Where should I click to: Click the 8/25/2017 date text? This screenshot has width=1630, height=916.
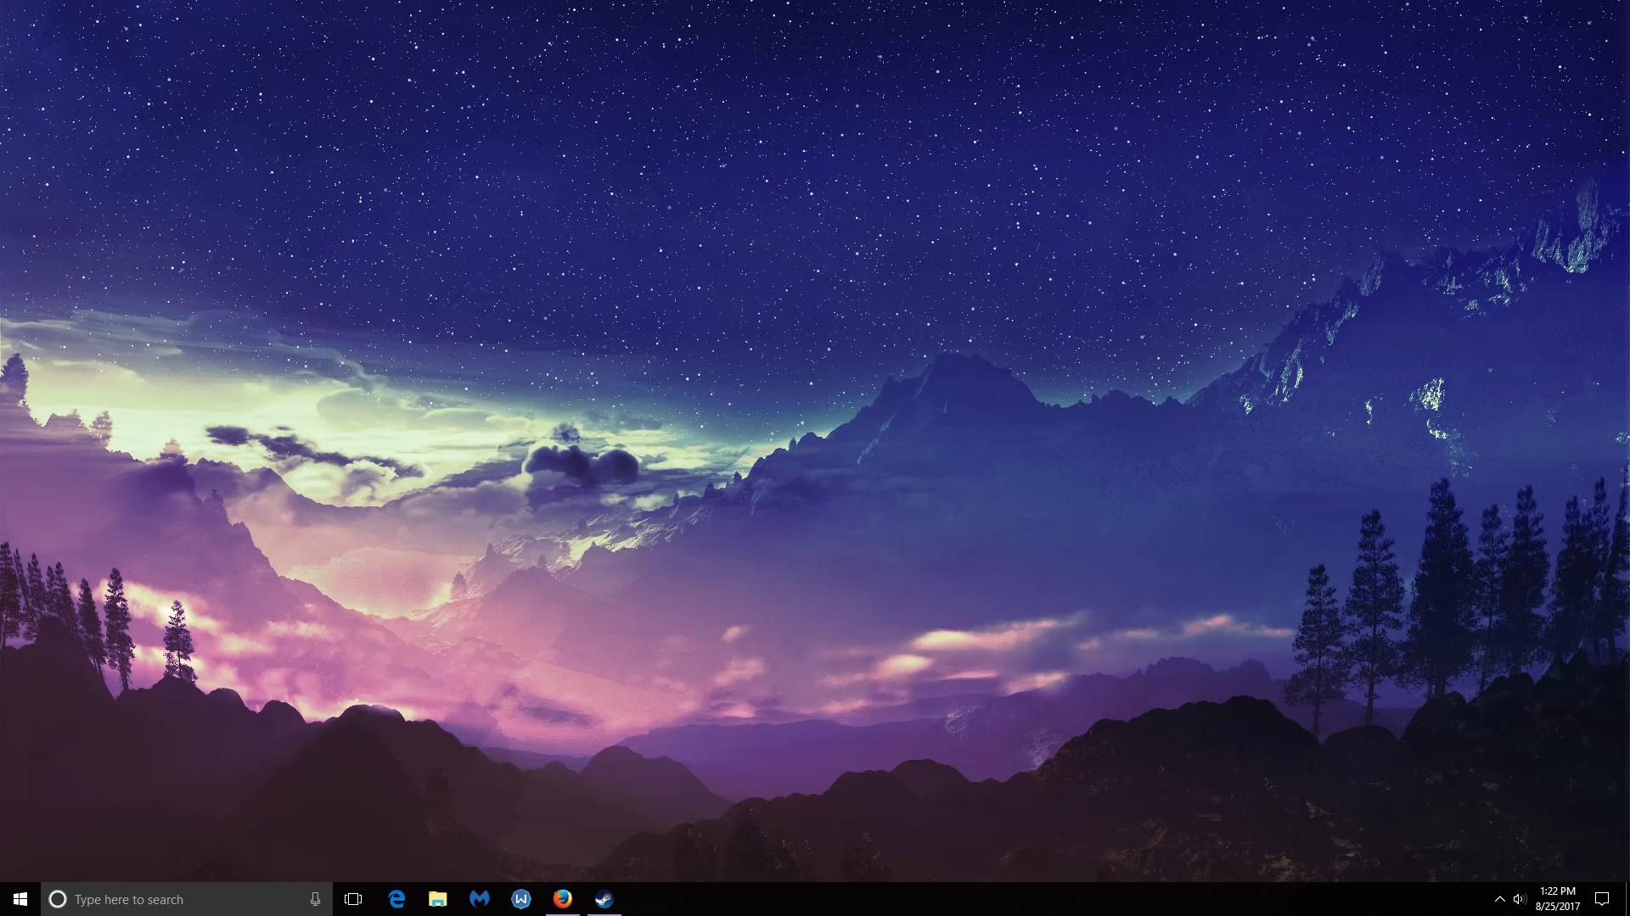pyautogui.click(x=1557, y=907)
